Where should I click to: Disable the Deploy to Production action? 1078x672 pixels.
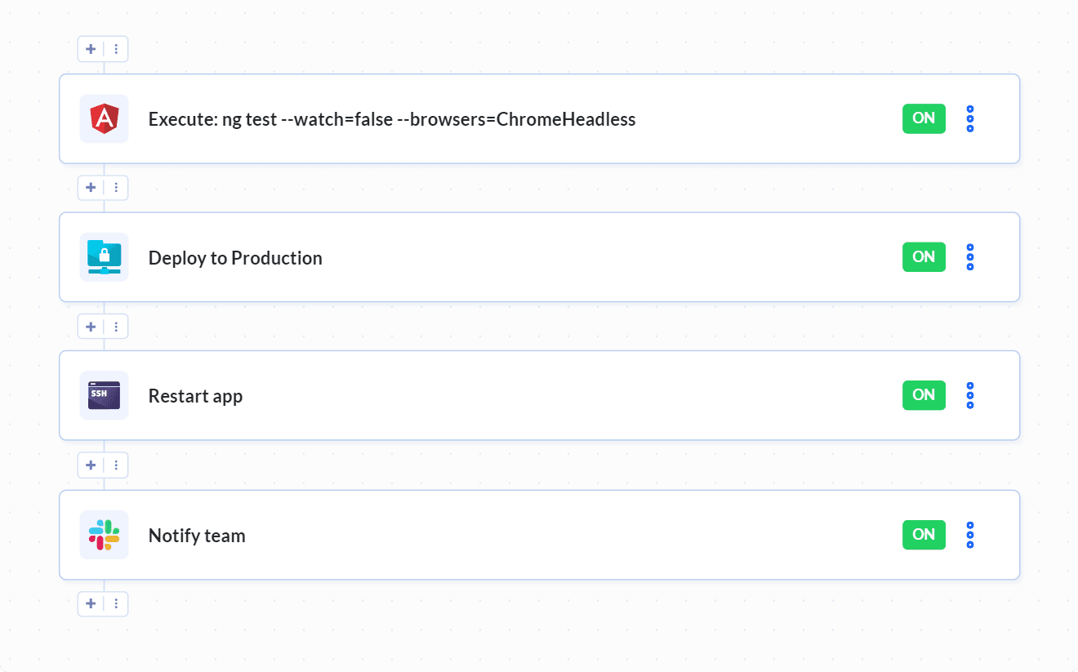[924, 257]
